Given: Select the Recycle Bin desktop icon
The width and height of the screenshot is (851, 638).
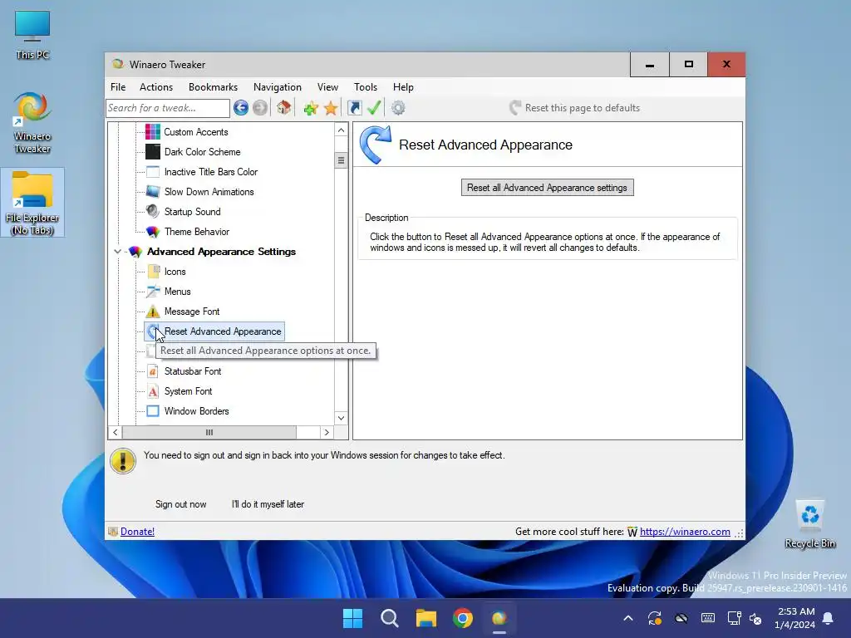Looking at the screenshot, I should (809, 524).
